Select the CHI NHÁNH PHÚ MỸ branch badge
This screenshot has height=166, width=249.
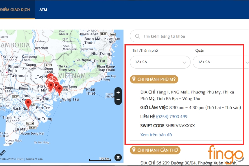(x=154, y=79)
